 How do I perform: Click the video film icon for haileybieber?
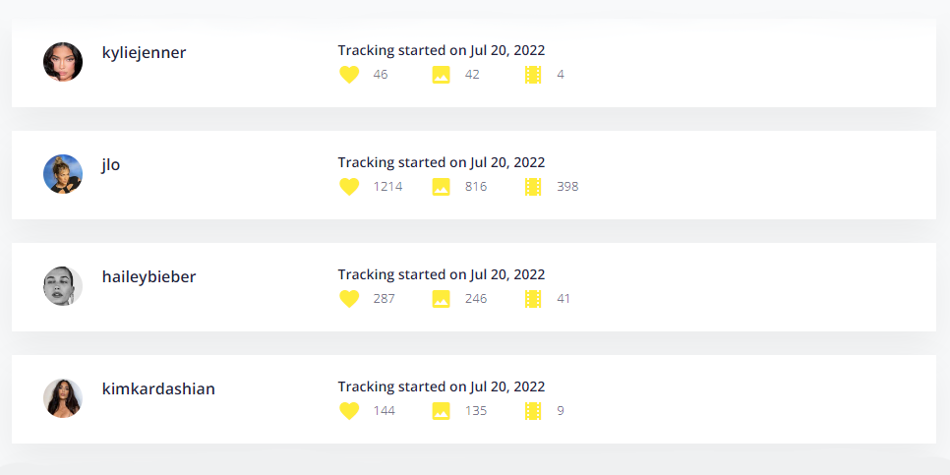533,299
